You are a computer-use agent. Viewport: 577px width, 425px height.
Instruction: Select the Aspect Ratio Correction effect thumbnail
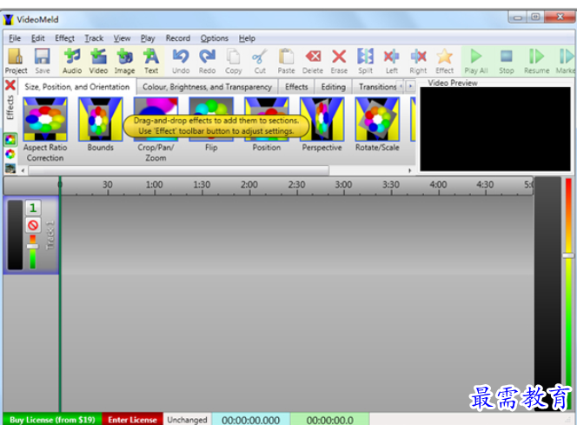point(45,119)
